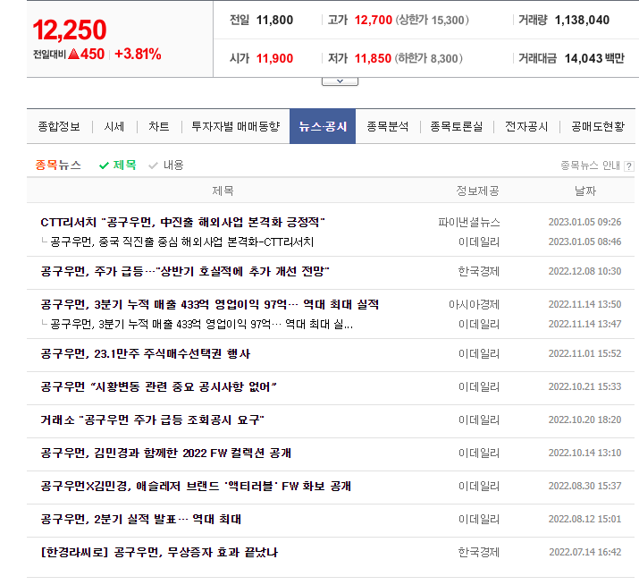Screen dimensions: 639x585
Task: Open headline 김민경과 함께한 2022 FW 컬렉션
Action: point(165,453)
